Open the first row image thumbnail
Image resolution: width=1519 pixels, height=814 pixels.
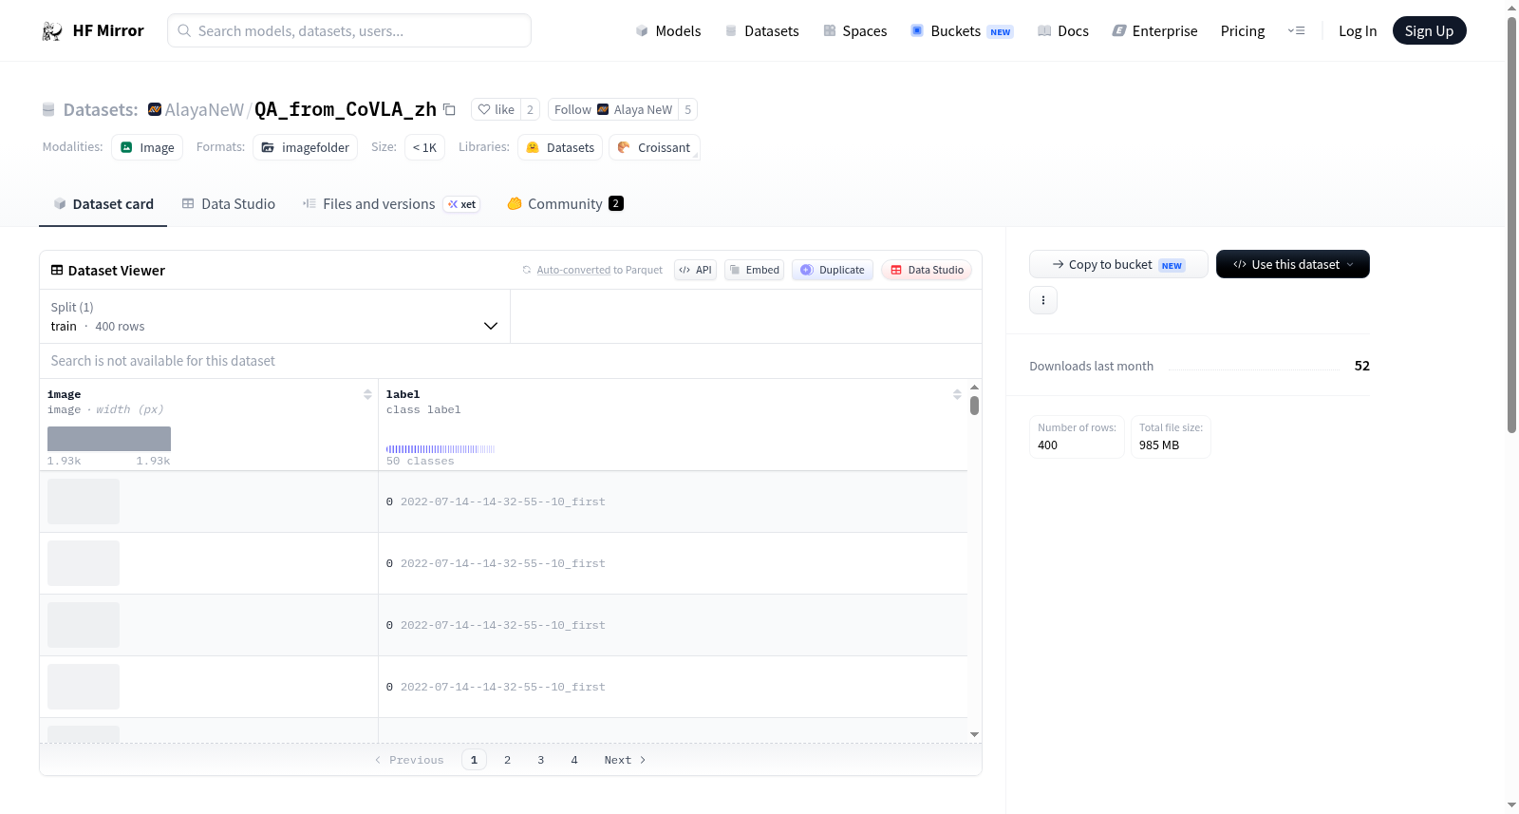[x=84, y=502]
